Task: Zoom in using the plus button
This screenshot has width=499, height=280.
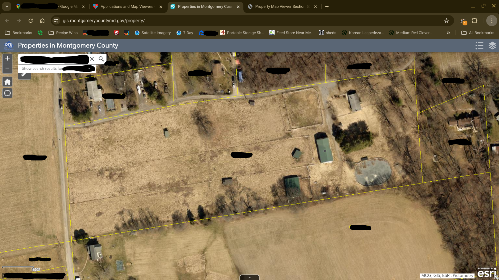Action: point(7,58)
